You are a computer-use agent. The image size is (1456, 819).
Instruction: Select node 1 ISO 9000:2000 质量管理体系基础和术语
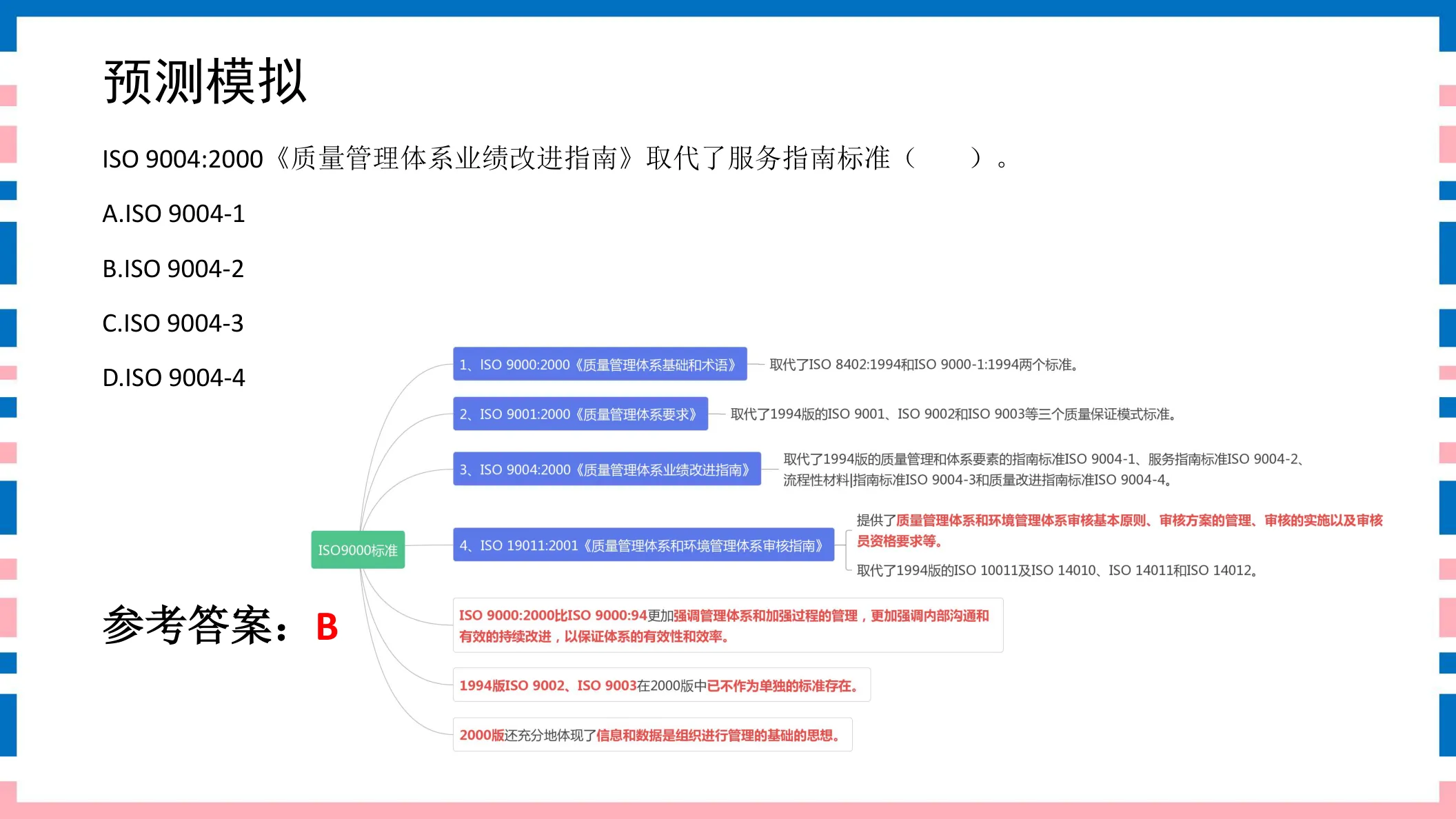coord(600,364)
